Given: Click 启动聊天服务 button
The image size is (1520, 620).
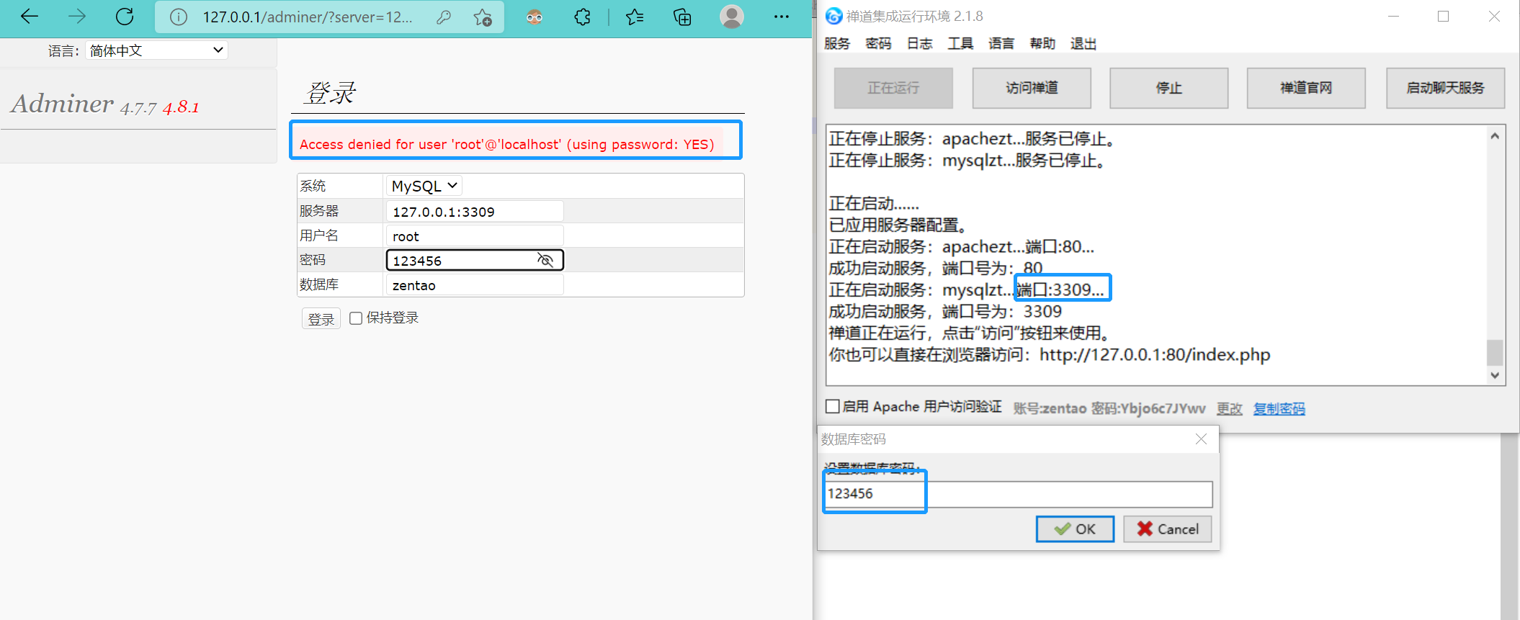Looking at the screenshot, I should (x=1445, y=88).
